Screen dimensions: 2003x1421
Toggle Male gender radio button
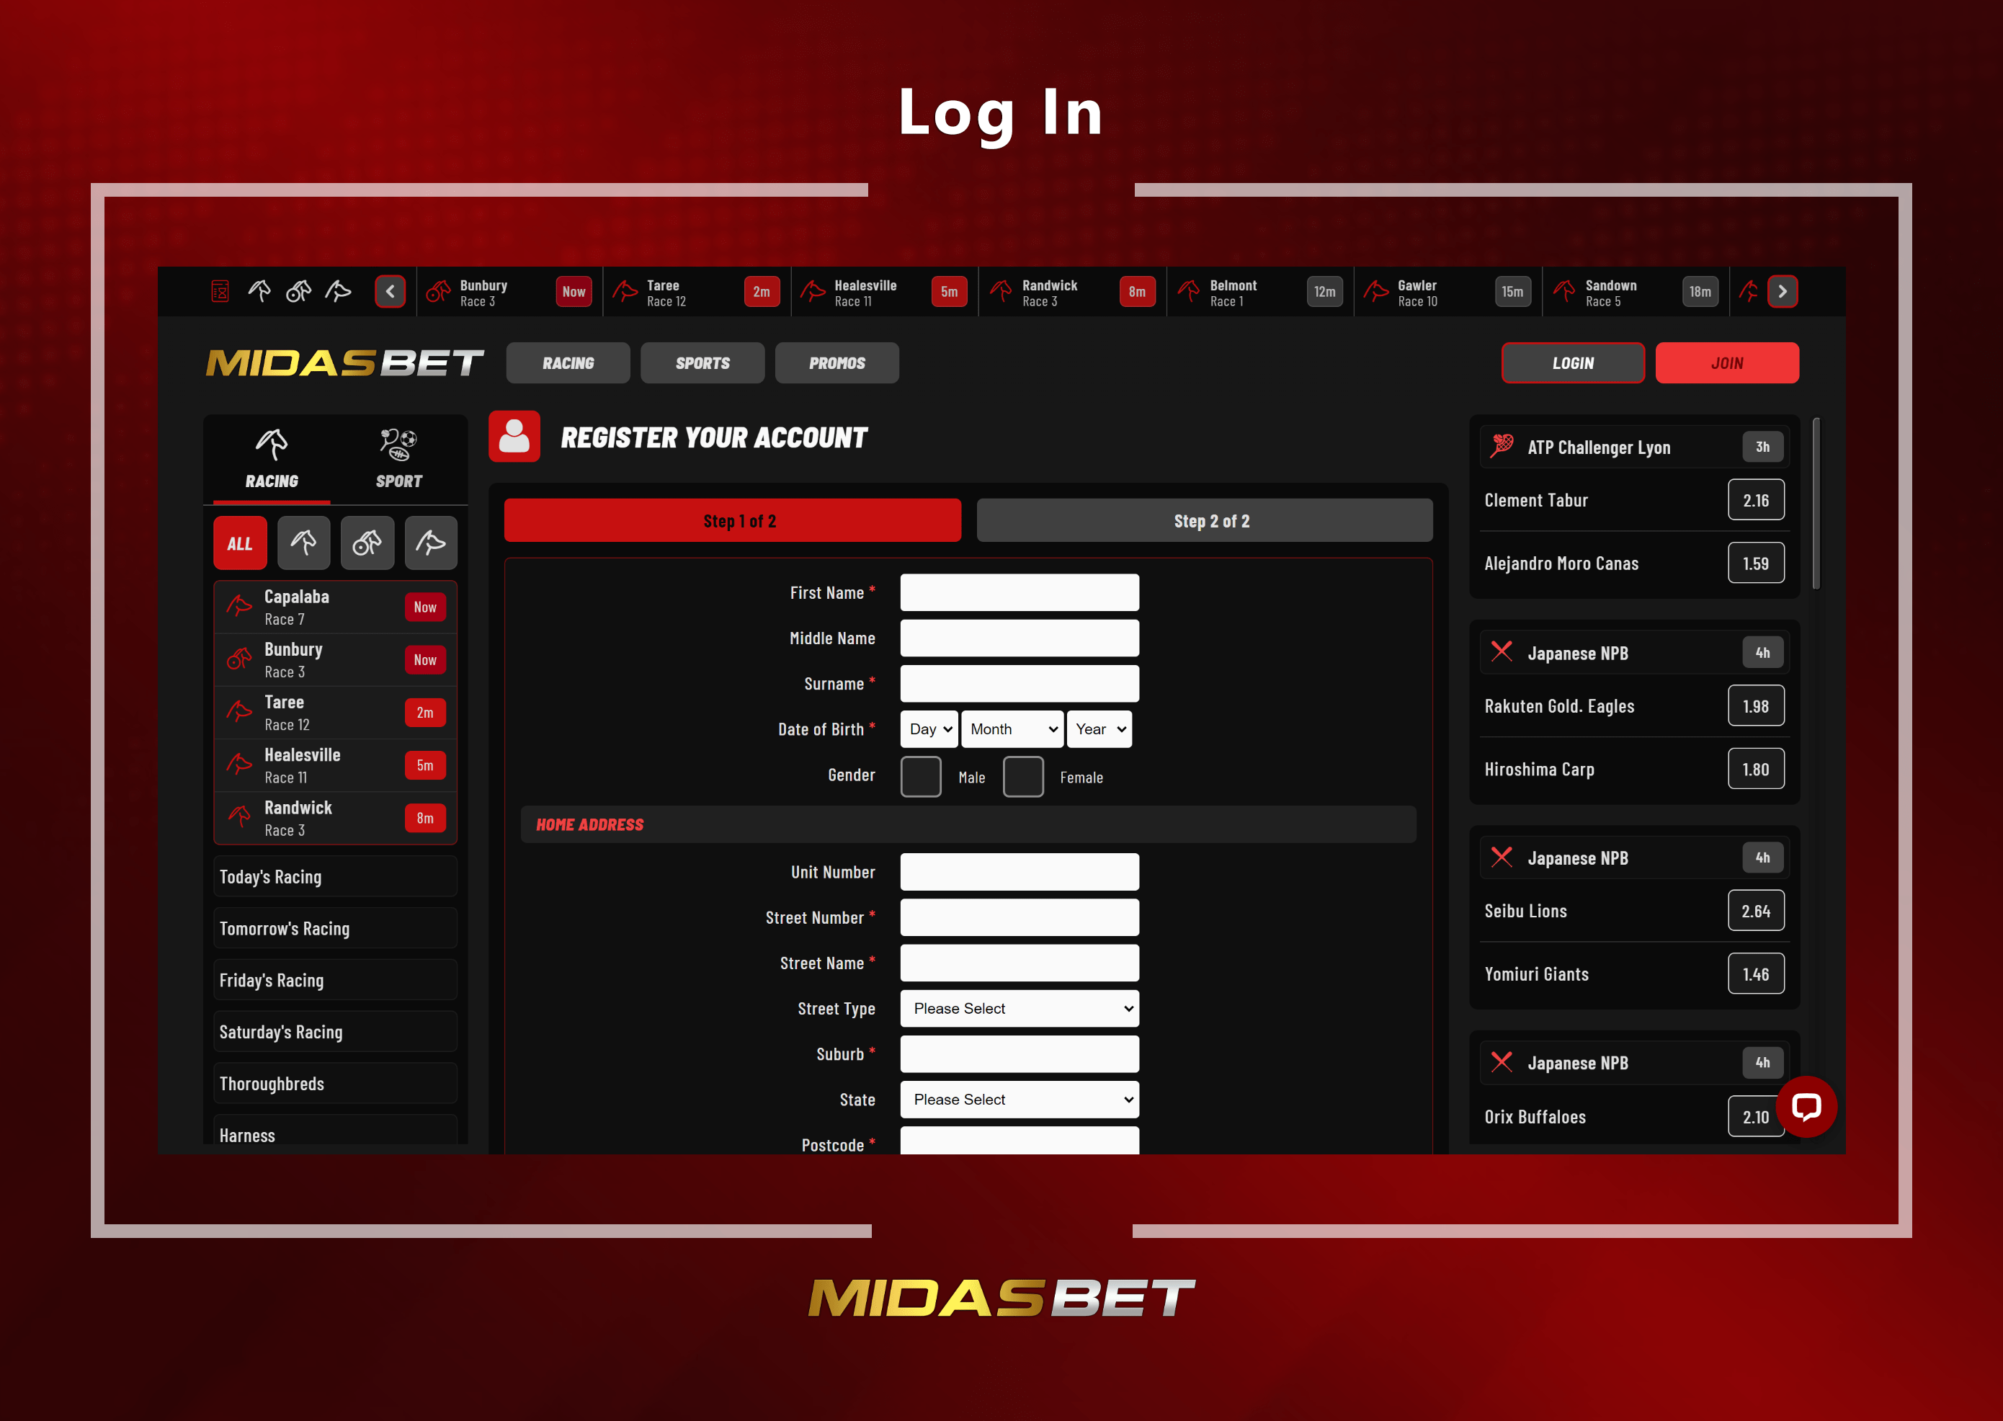pyautogui.click(x=918, y=775)
